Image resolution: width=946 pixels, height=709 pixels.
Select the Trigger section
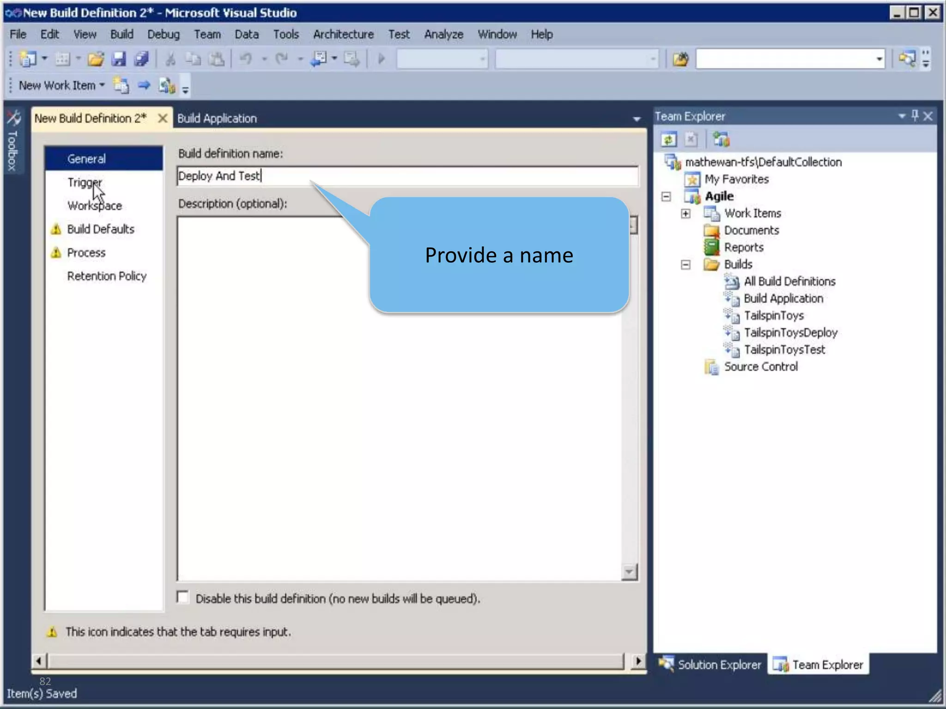coord(85,182)
